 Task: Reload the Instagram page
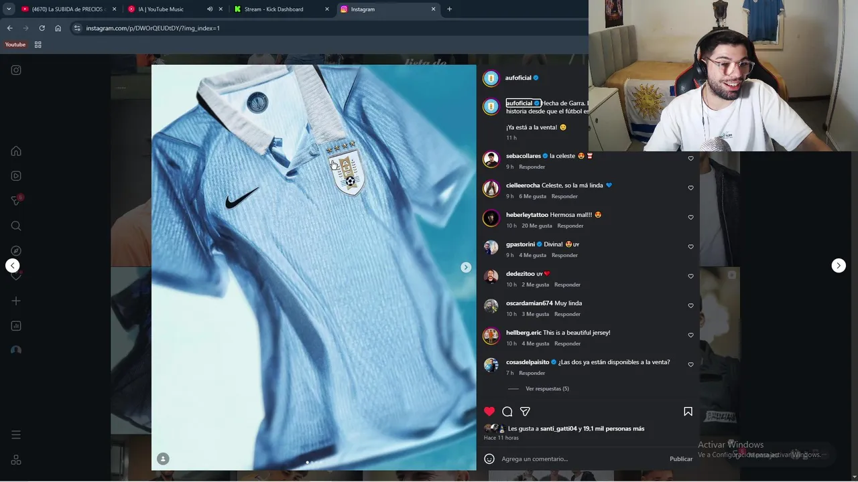point(42,28)
